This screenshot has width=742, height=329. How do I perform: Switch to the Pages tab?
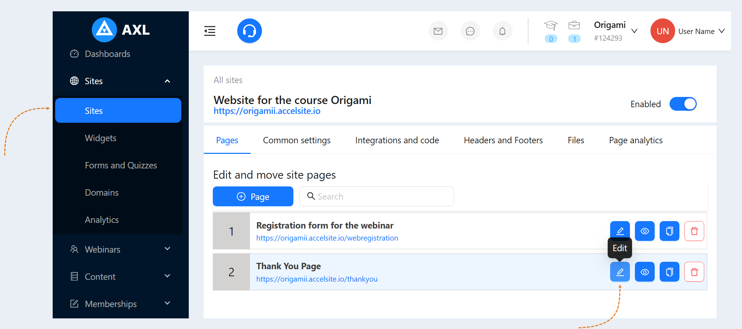click(x=227, y=140)
